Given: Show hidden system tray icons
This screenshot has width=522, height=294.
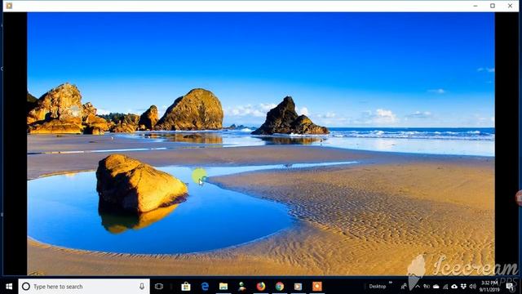Looking at the screenshot, I should (x=418, y=287).
